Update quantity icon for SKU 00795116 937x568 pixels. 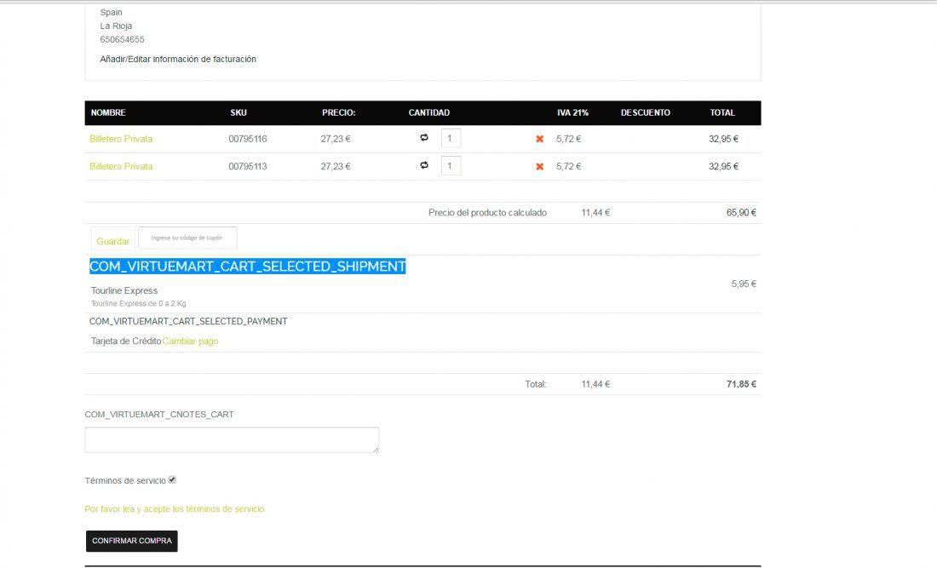click(x=424, y=137)
